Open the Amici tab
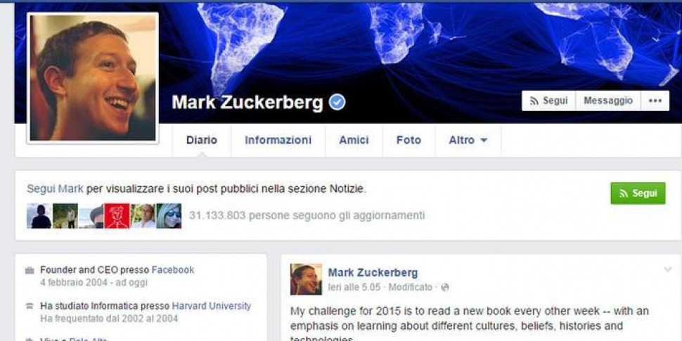Screen dimensions: 682x341 click(354, 140)
